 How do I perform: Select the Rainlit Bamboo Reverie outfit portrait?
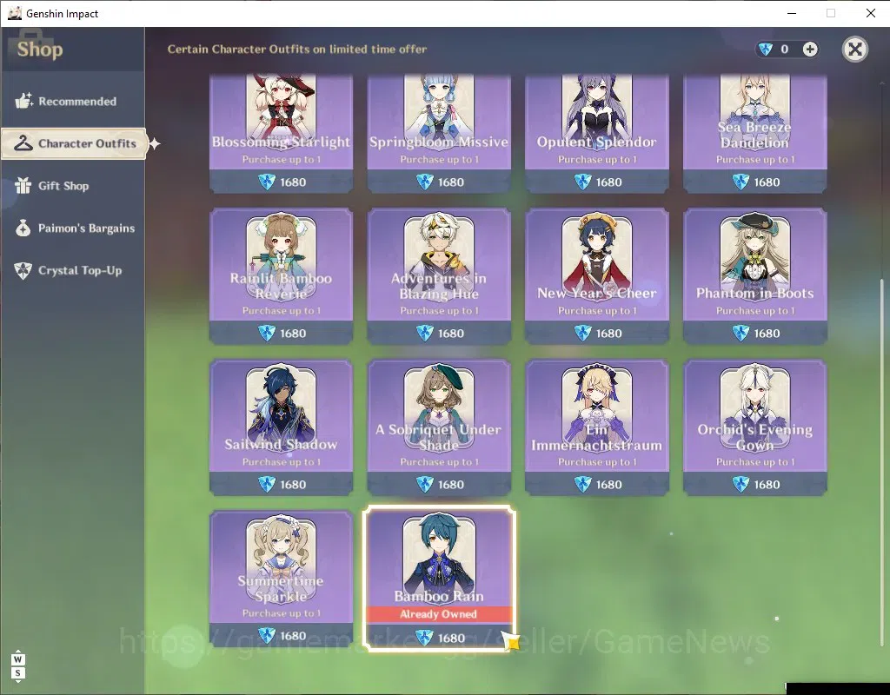pos(282,256)
